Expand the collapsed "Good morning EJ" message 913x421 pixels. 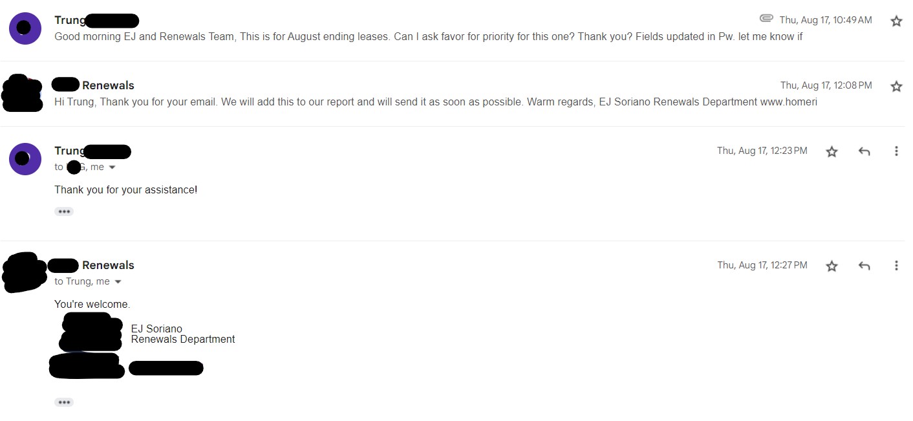pos(427,37)
